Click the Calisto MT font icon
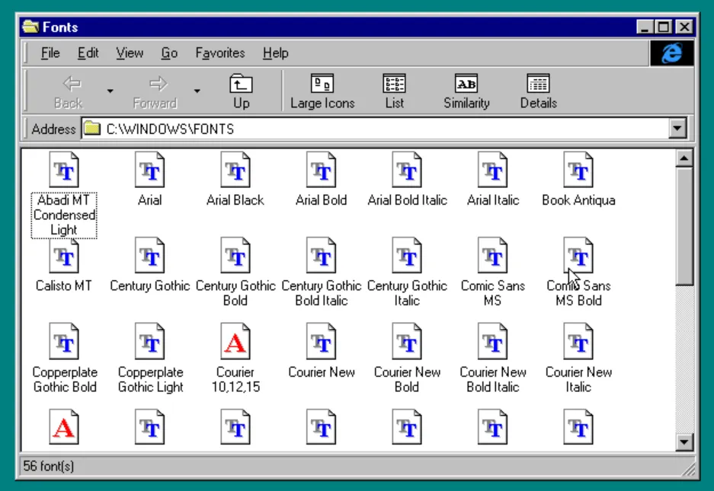The height and width of the screenshot is (491, 714). point(64,256)
